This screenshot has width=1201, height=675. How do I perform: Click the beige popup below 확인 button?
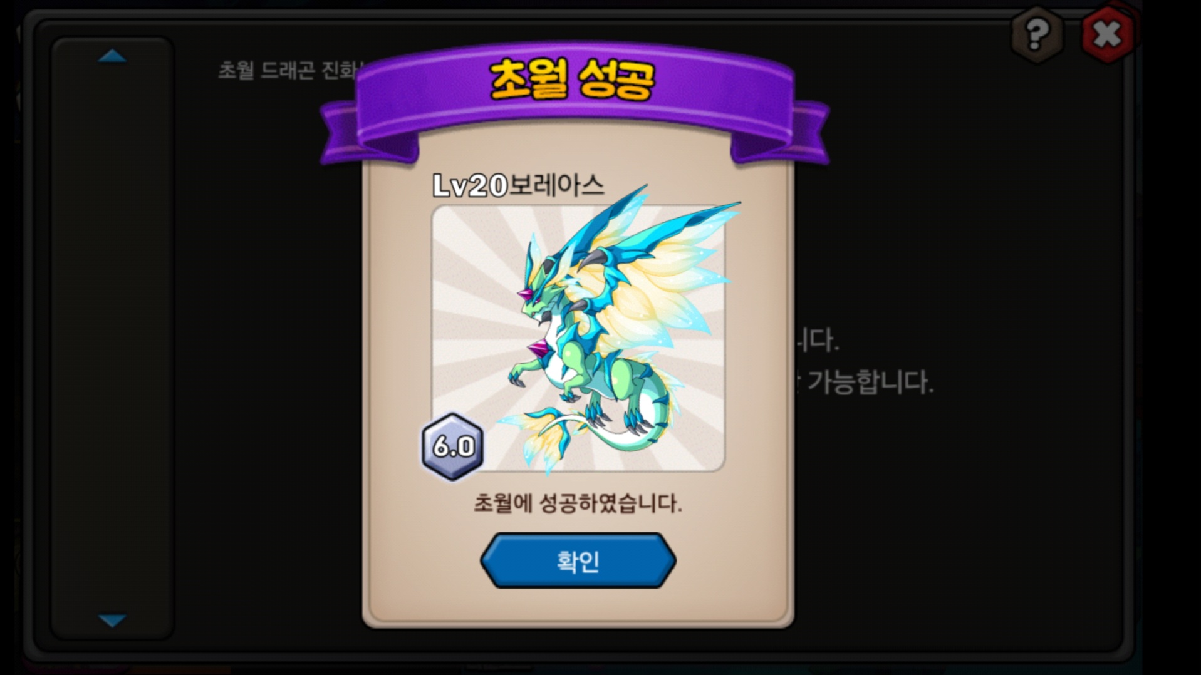pos(578,606)
